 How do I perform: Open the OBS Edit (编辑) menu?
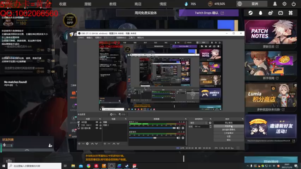[x=90, y=38]
